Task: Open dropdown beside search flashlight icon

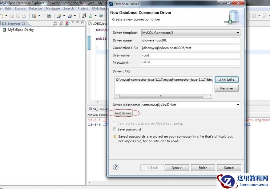Action: [75, 16]
